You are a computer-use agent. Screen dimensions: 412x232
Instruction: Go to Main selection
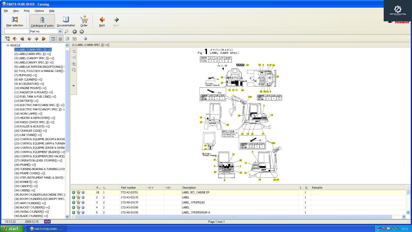pos(15,21)
